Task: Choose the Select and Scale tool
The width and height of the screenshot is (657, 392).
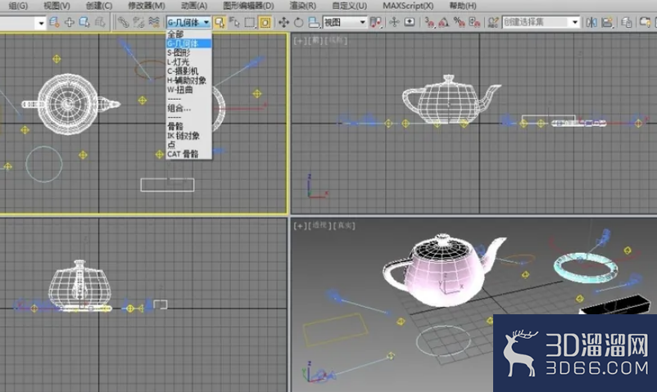Action: (x=314, y=22)
